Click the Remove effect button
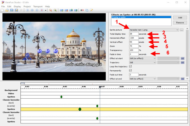 coord(180,22)
